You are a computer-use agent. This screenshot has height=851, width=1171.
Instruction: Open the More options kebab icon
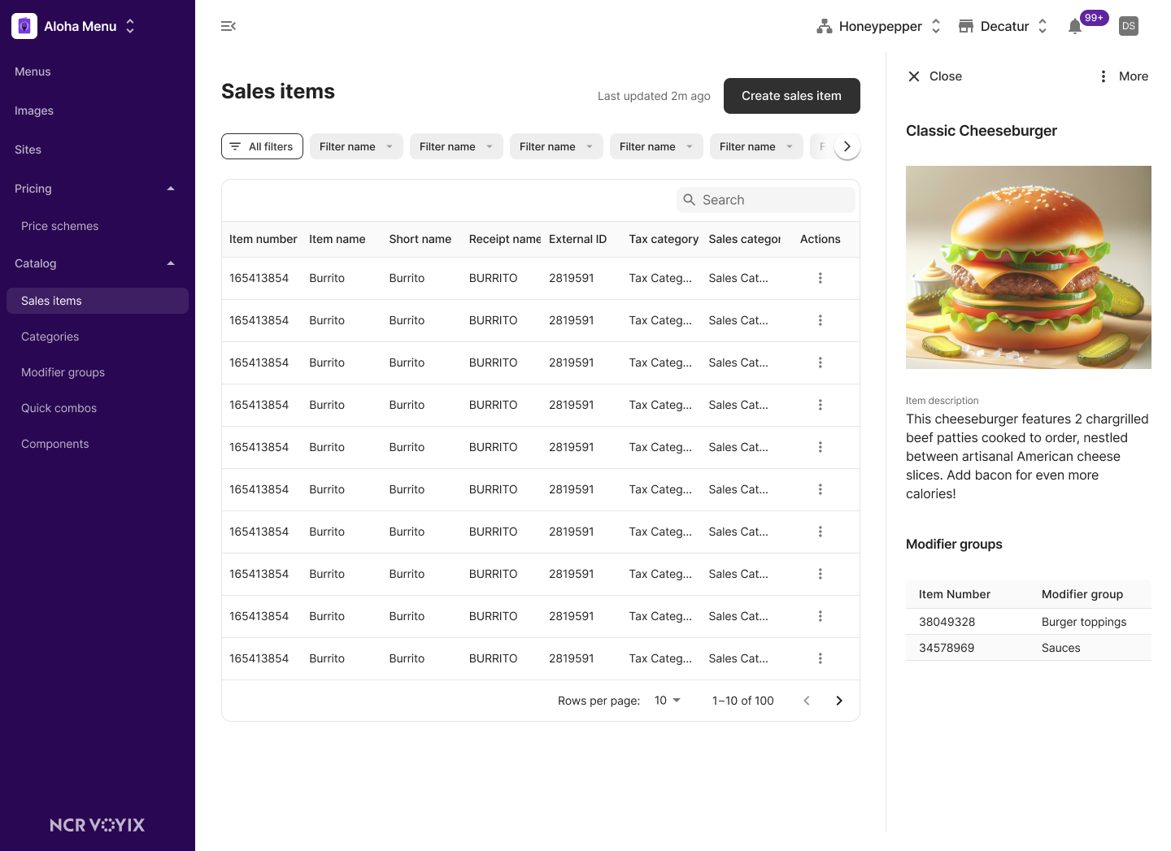[x=1103, y=76]
